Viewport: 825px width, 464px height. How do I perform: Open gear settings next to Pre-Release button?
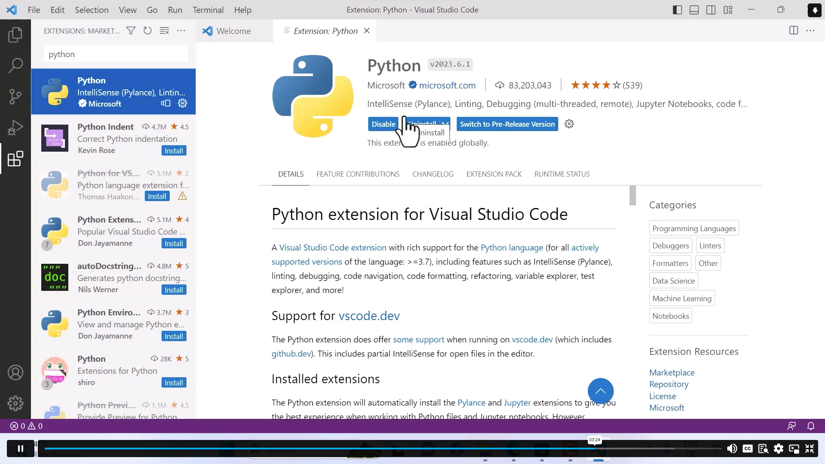[x=569, y=124]
